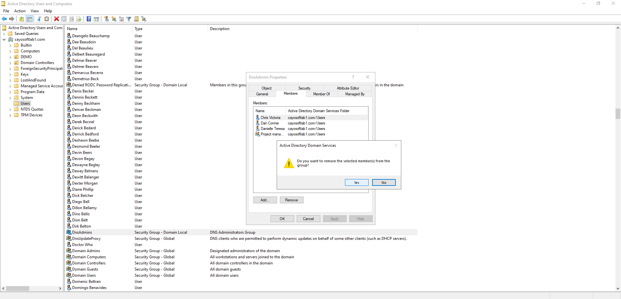
Task: Click the filter funnel toolbar icon
Action: tap(129, 19)
